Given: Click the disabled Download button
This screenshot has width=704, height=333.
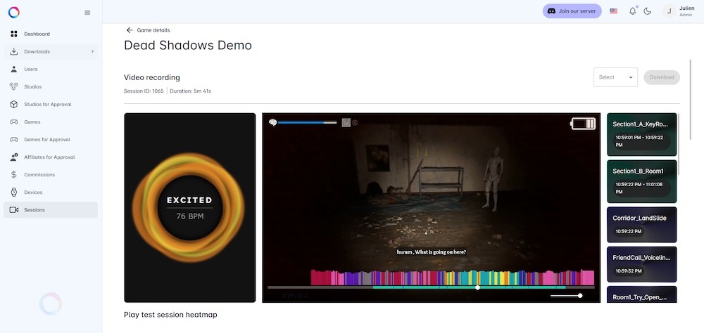Looking at the screenshot, I should click(x=662, y=77).
